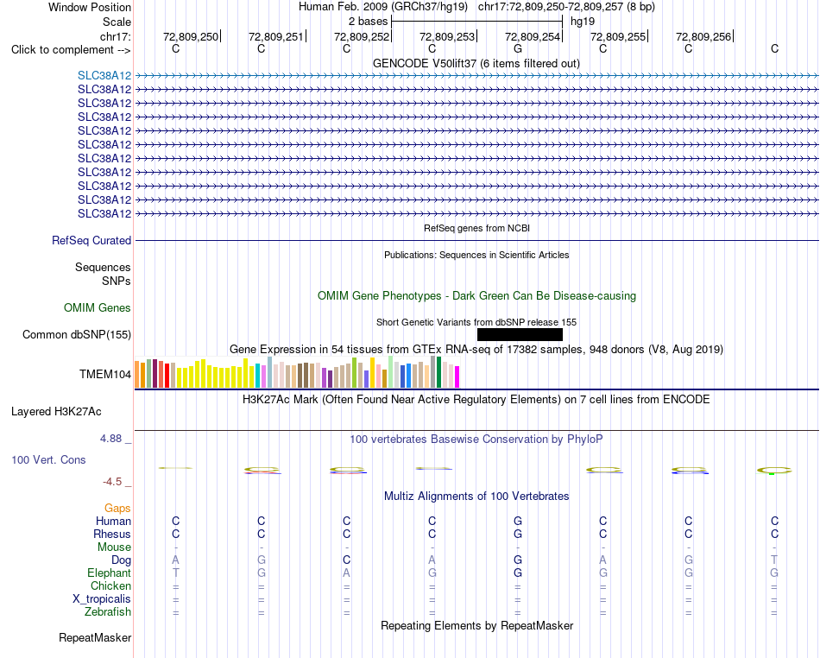820x658 pixels.
Task: Click 'Short Genetic Variants from dbSNP release 155' title
Action: [476, 322]
